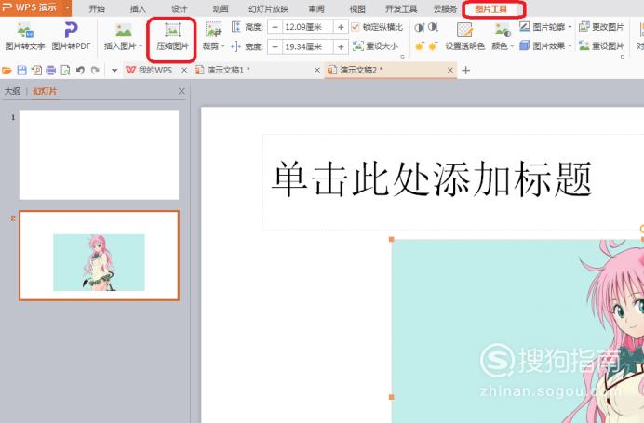Decrease width with the minus button
The width and height of the screenshot is (644, 423).
275,46
